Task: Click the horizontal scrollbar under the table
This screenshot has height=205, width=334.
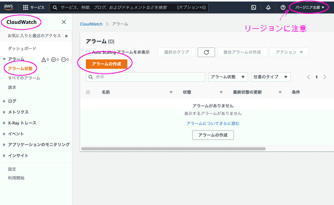Action: point(173,149)
